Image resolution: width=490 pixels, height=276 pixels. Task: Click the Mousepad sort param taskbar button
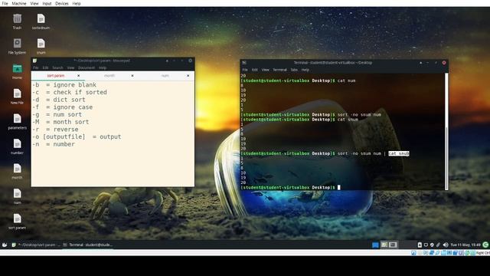click(x=35, y=245)
